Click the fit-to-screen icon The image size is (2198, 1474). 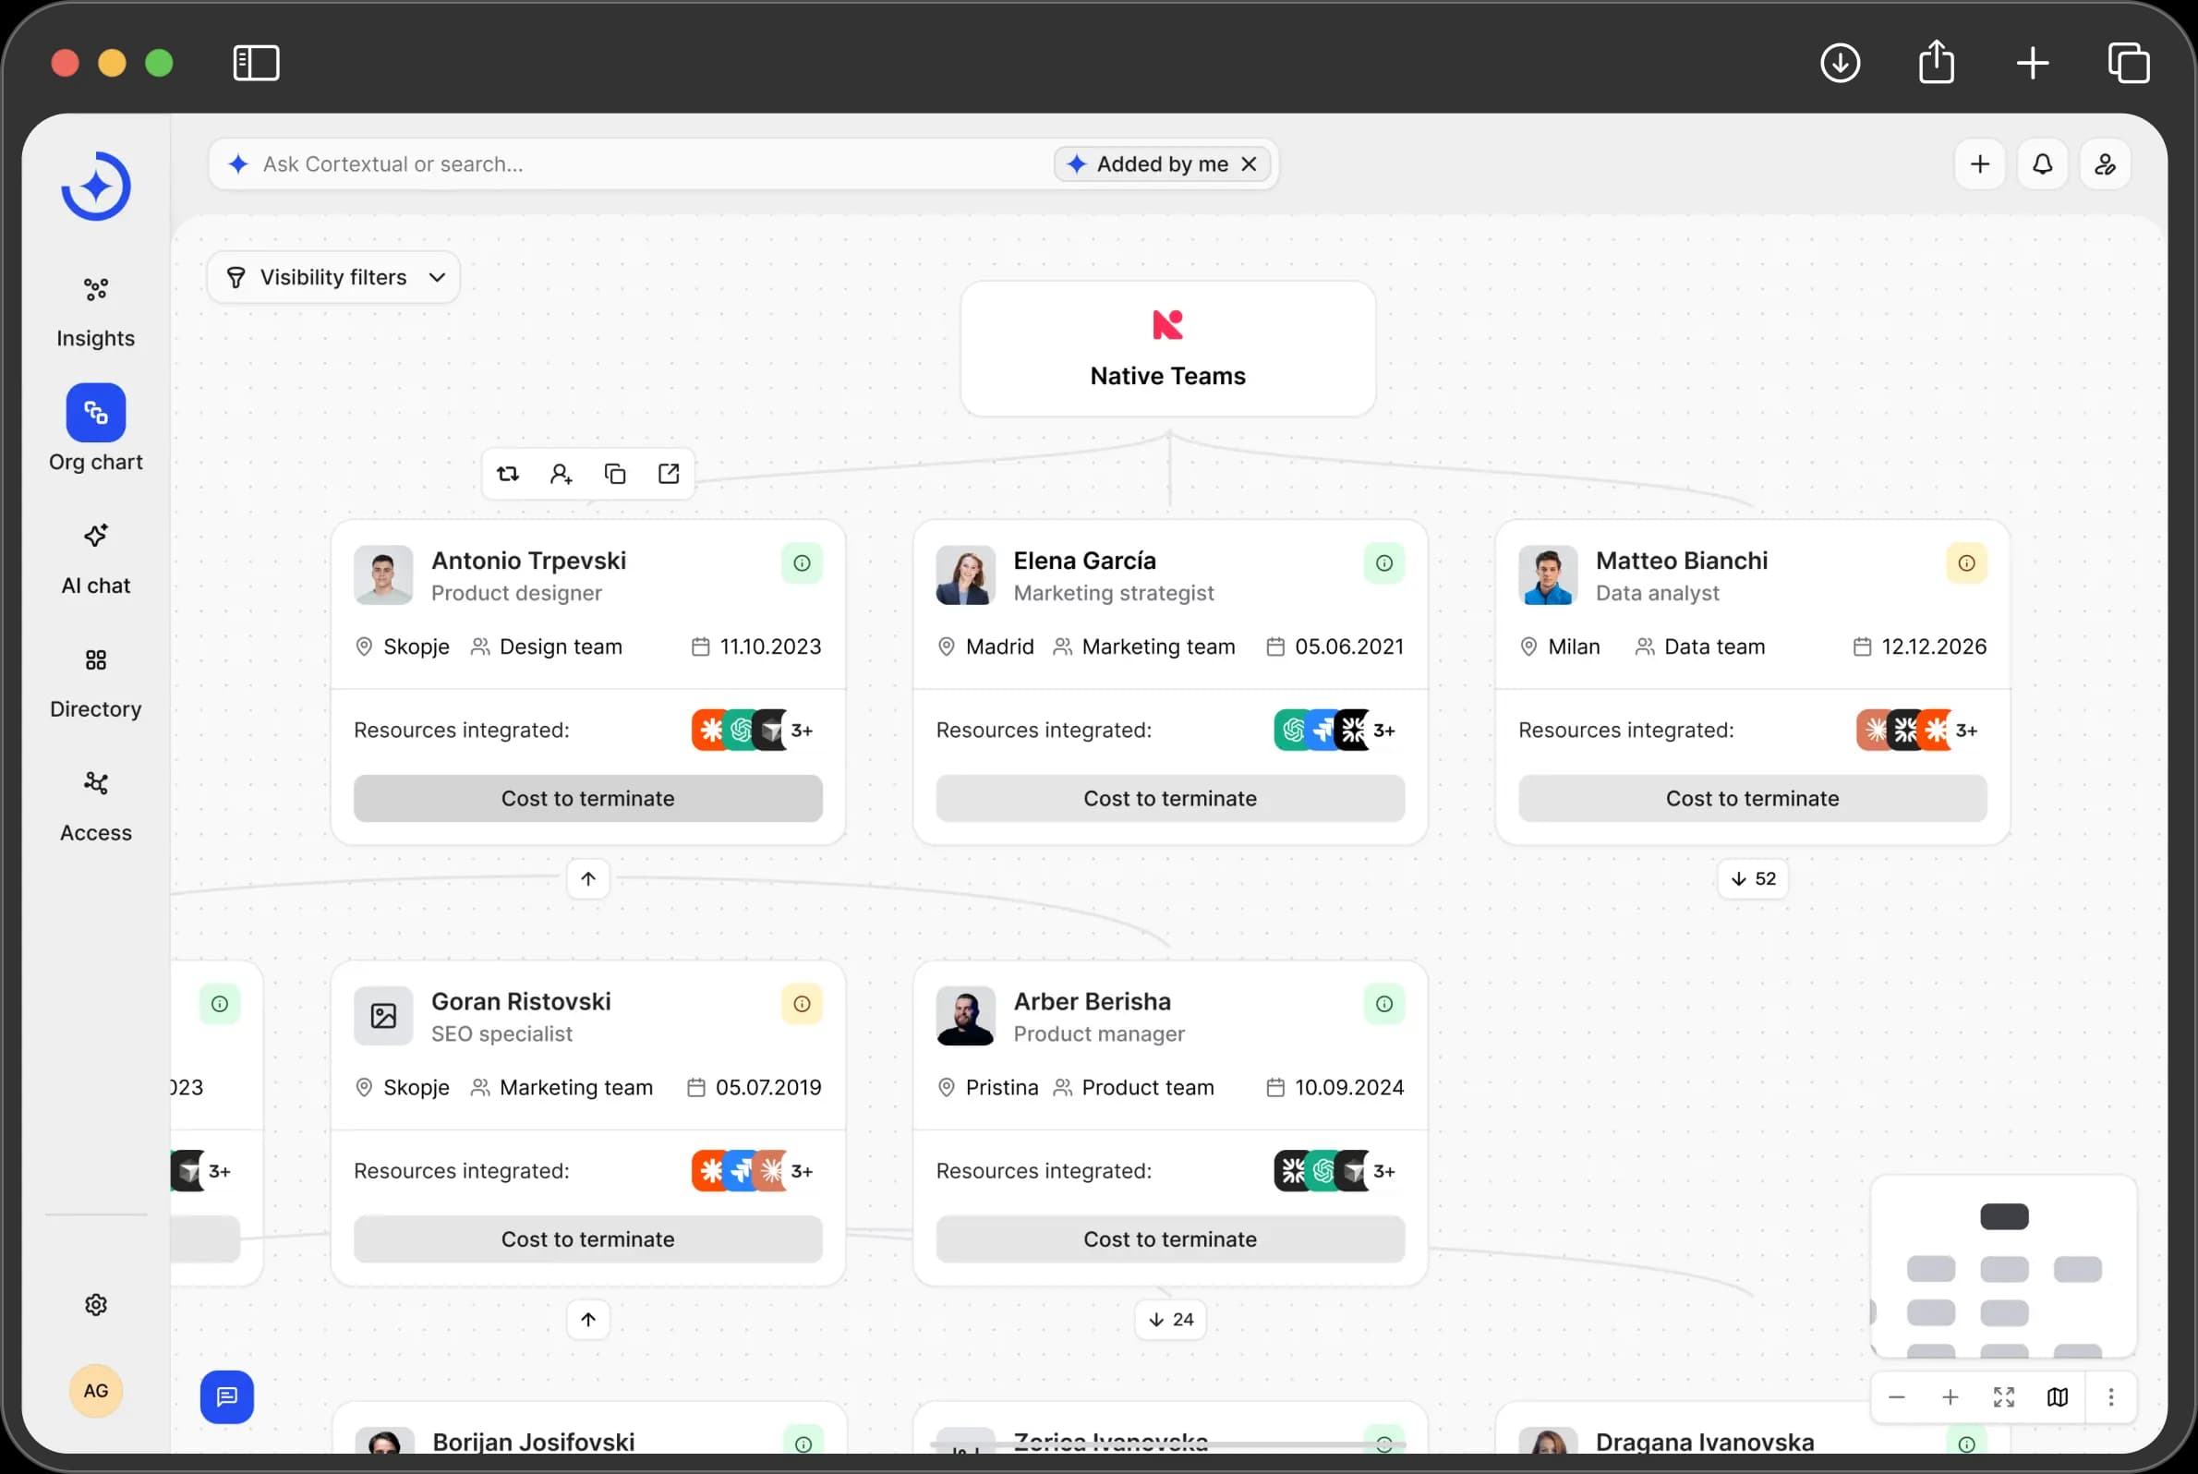point(2003,1398)
